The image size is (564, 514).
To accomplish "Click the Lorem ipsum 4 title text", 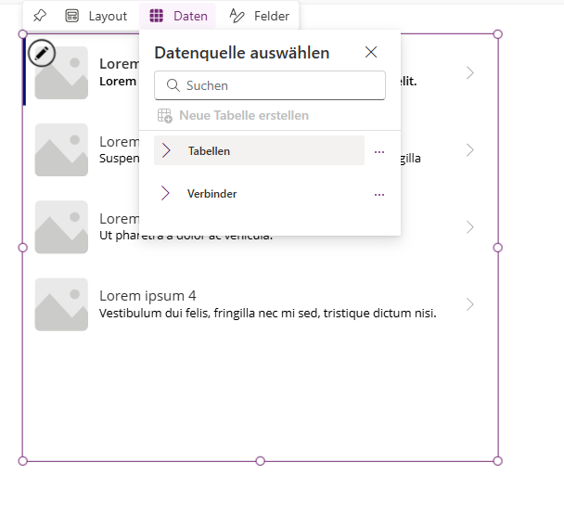I will point(147,296).
